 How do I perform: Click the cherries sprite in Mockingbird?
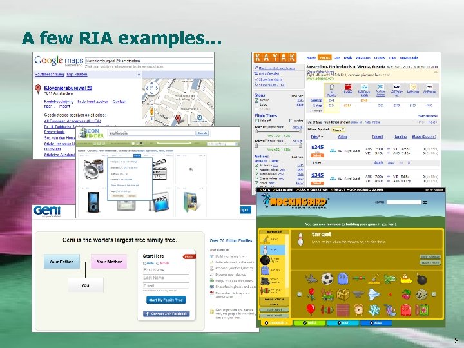[x=406, y=295]
